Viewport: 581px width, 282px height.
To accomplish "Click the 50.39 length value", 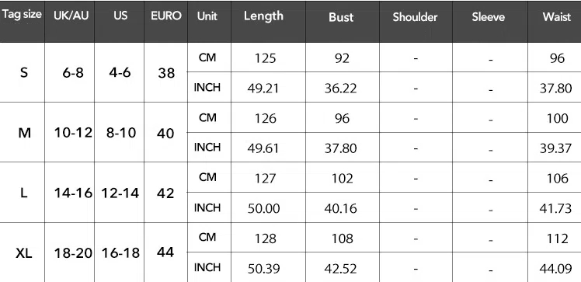I will pos(263,268).
